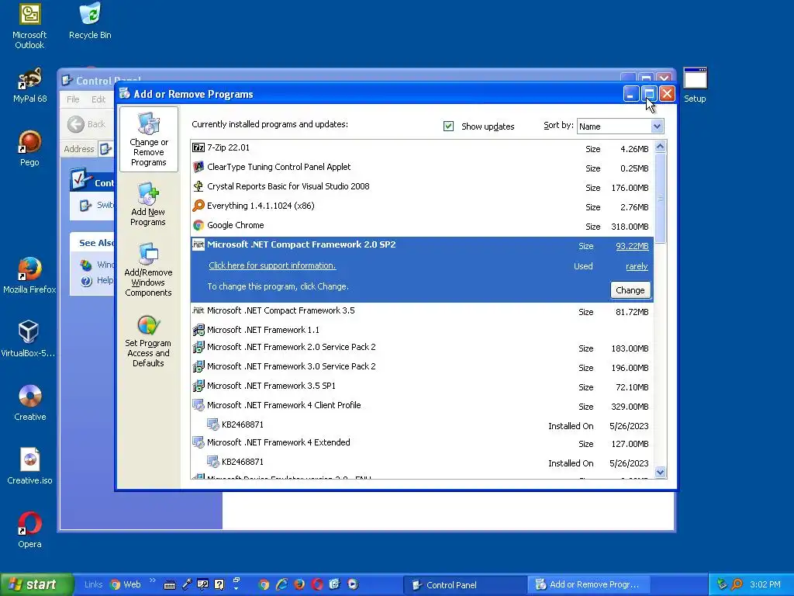This screenshot has width=794, height=596.
Task: Launch Internet Explorer from quick launch
Action: [281, 584]
